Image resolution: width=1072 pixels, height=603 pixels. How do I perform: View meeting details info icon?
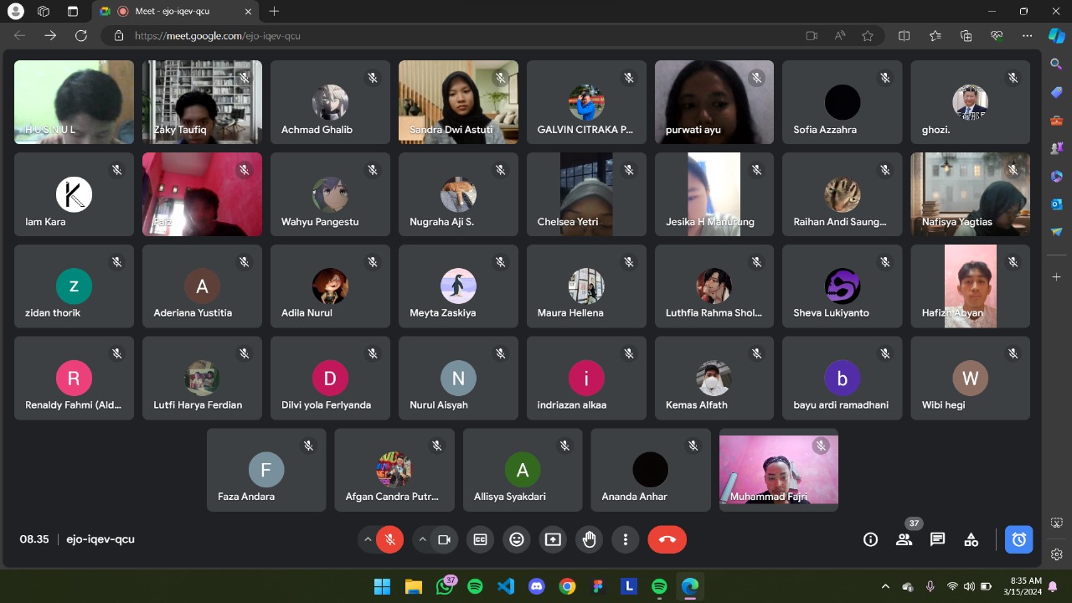[870, 540]
